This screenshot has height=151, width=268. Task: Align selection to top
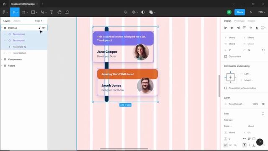pyautogui.click(x=245, y=28)
